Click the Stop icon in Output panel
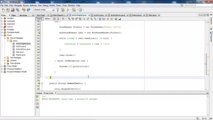213x120 pixels. coord(37,104)
